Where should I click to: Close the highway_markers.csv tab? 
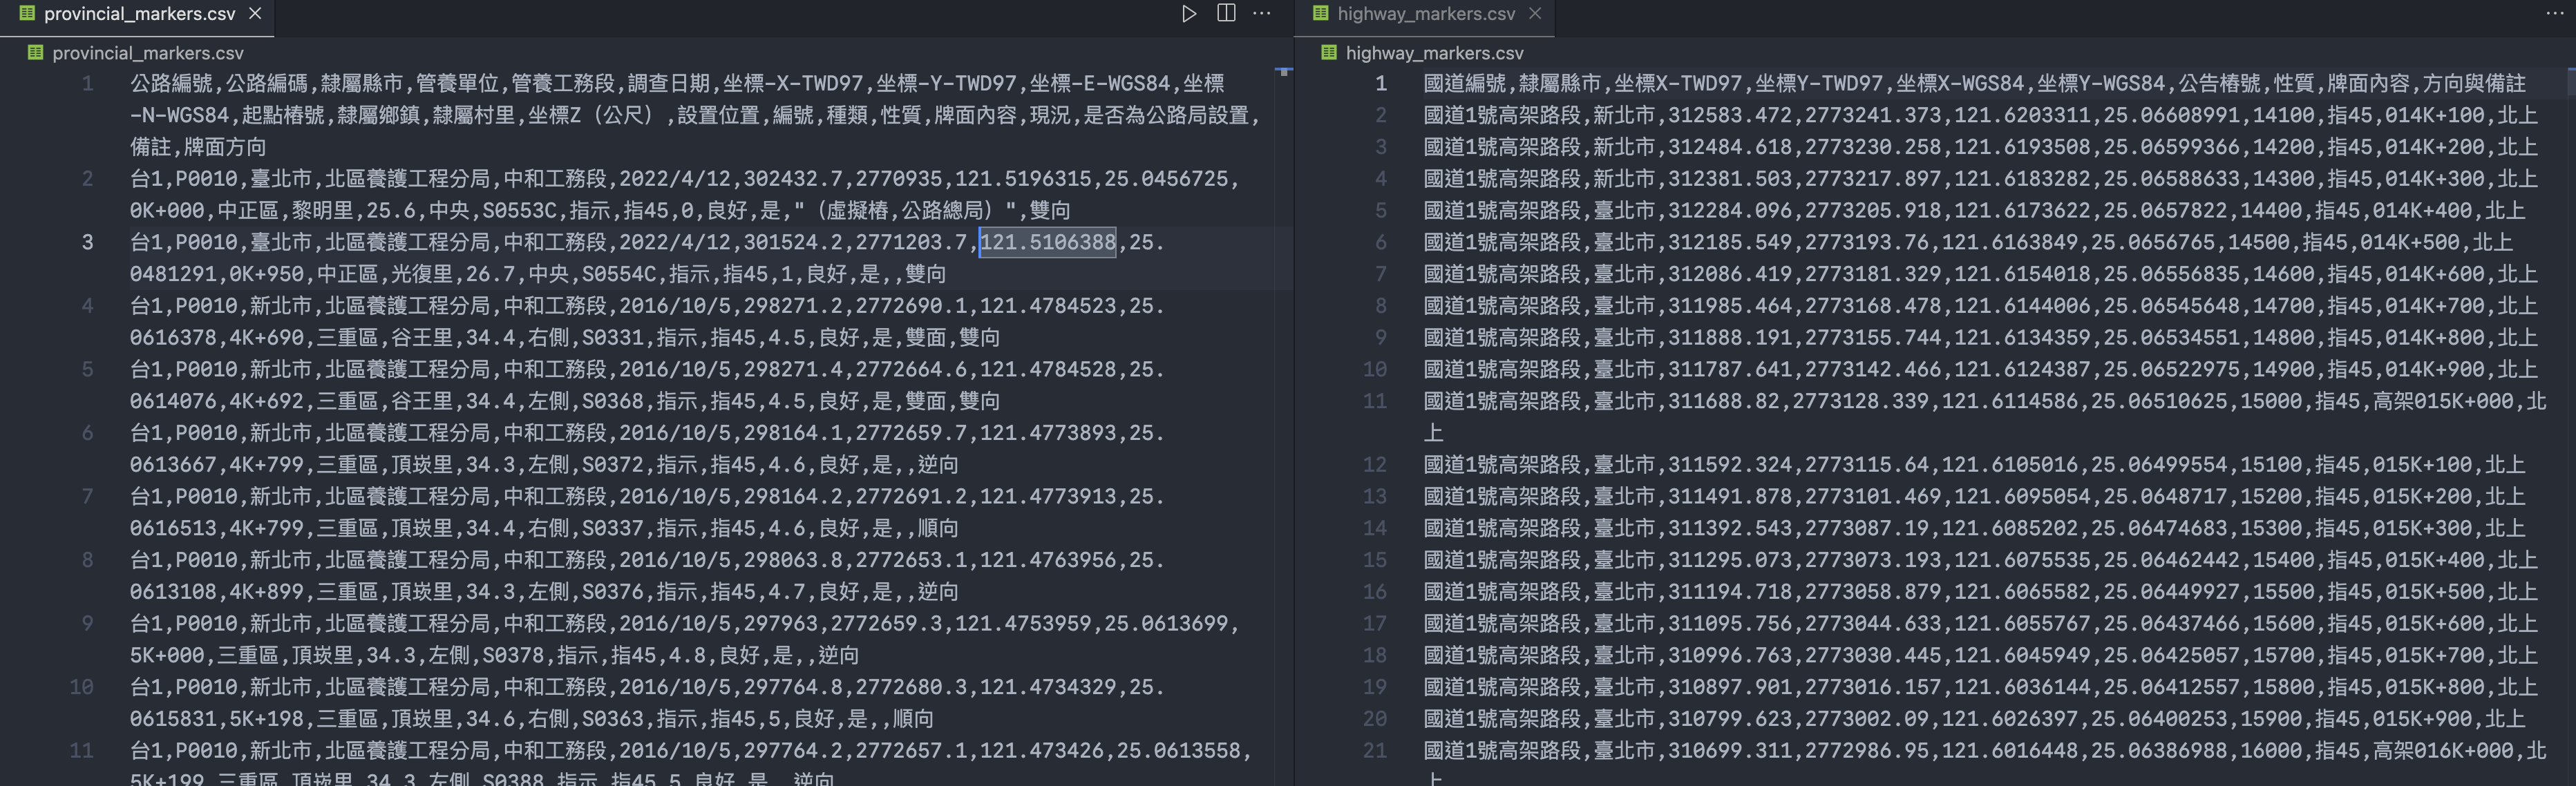(x=1535, y=14)
